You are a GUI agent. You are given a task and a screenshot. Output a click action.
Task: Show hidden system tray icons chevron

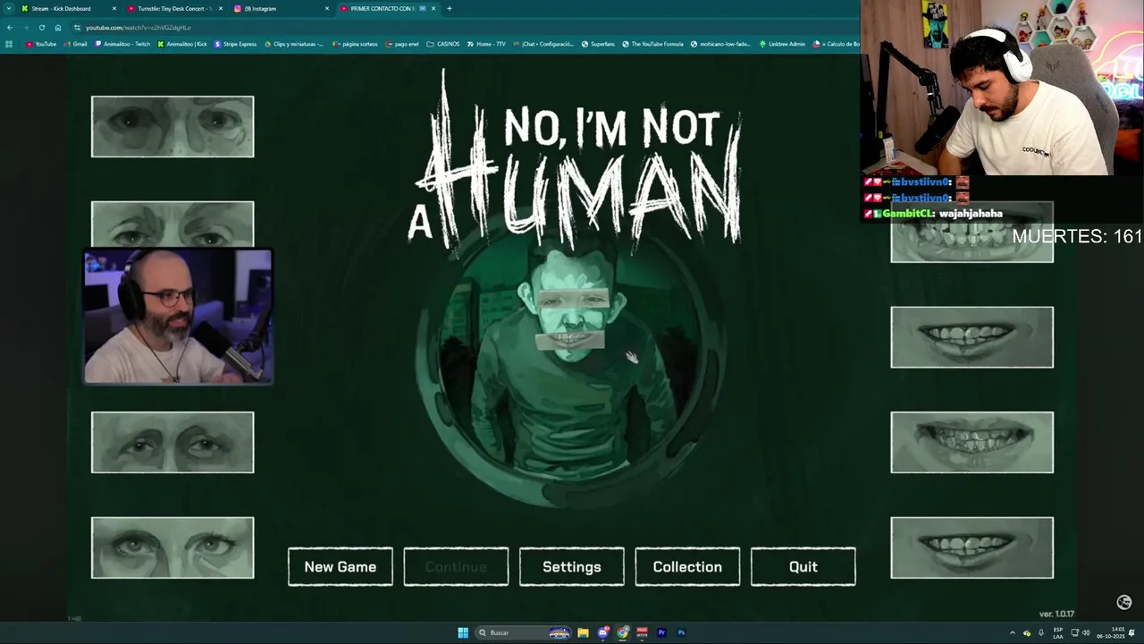[1012, 632]
